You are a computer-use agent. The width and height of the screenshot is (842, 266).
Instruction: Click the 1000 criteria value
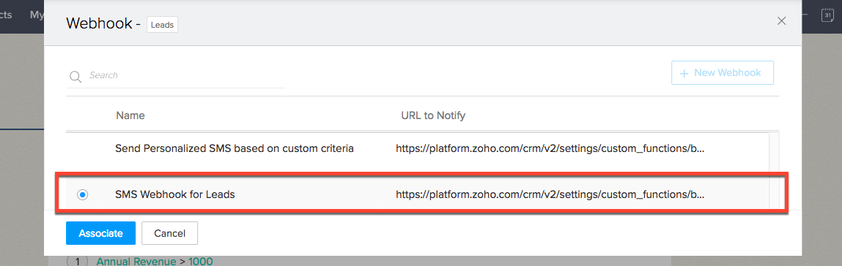coord(200,262)
